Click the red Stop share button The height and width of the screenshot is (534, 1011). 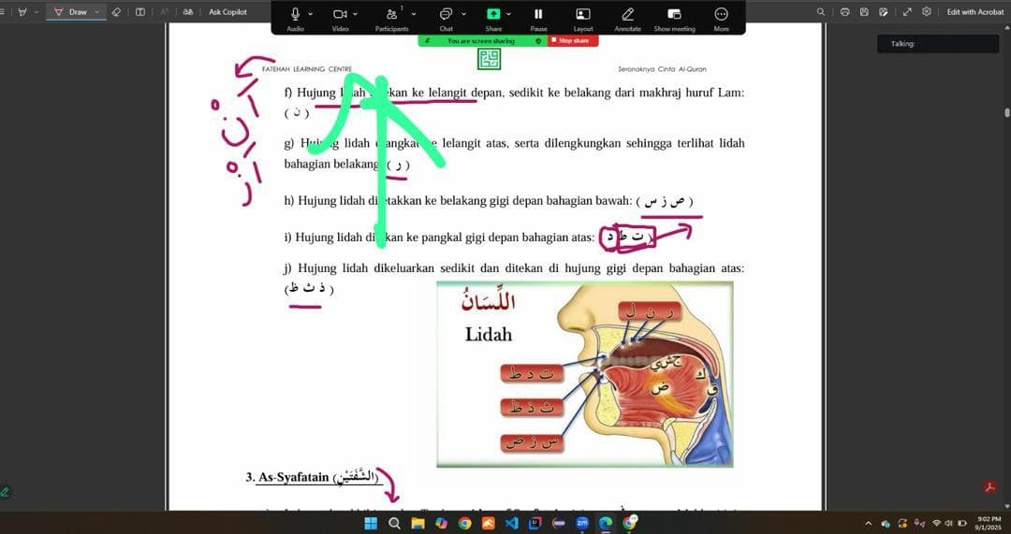pos(573,40)
